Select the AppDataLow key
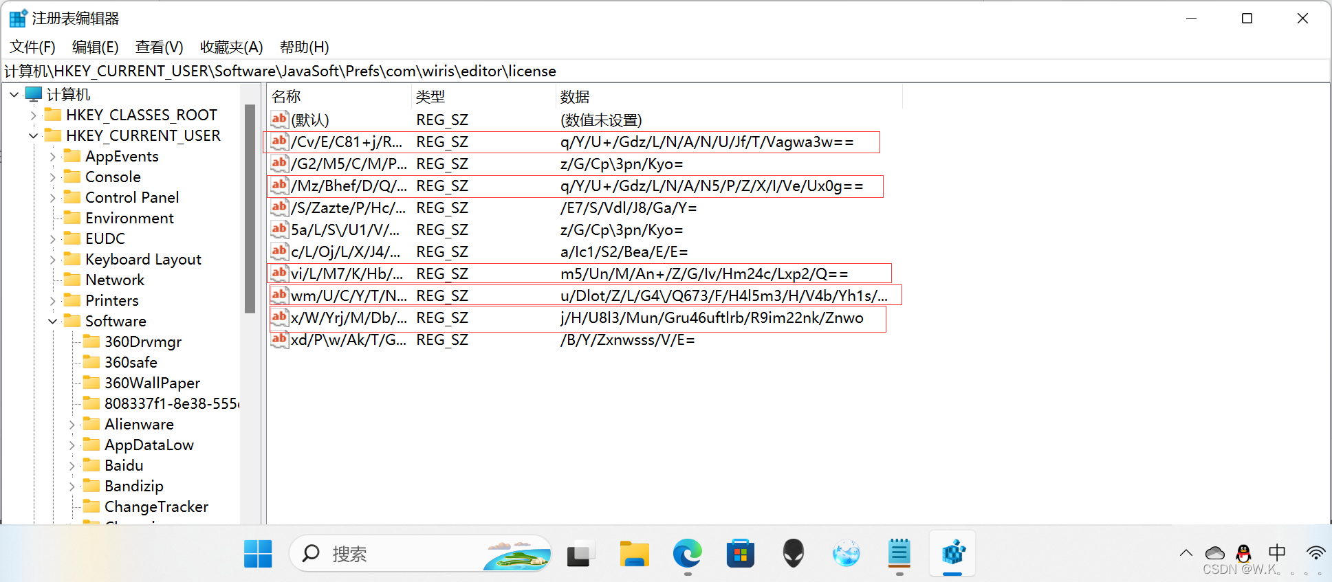1332x582 pixels. pyautogui.click(x=149, y=445)
